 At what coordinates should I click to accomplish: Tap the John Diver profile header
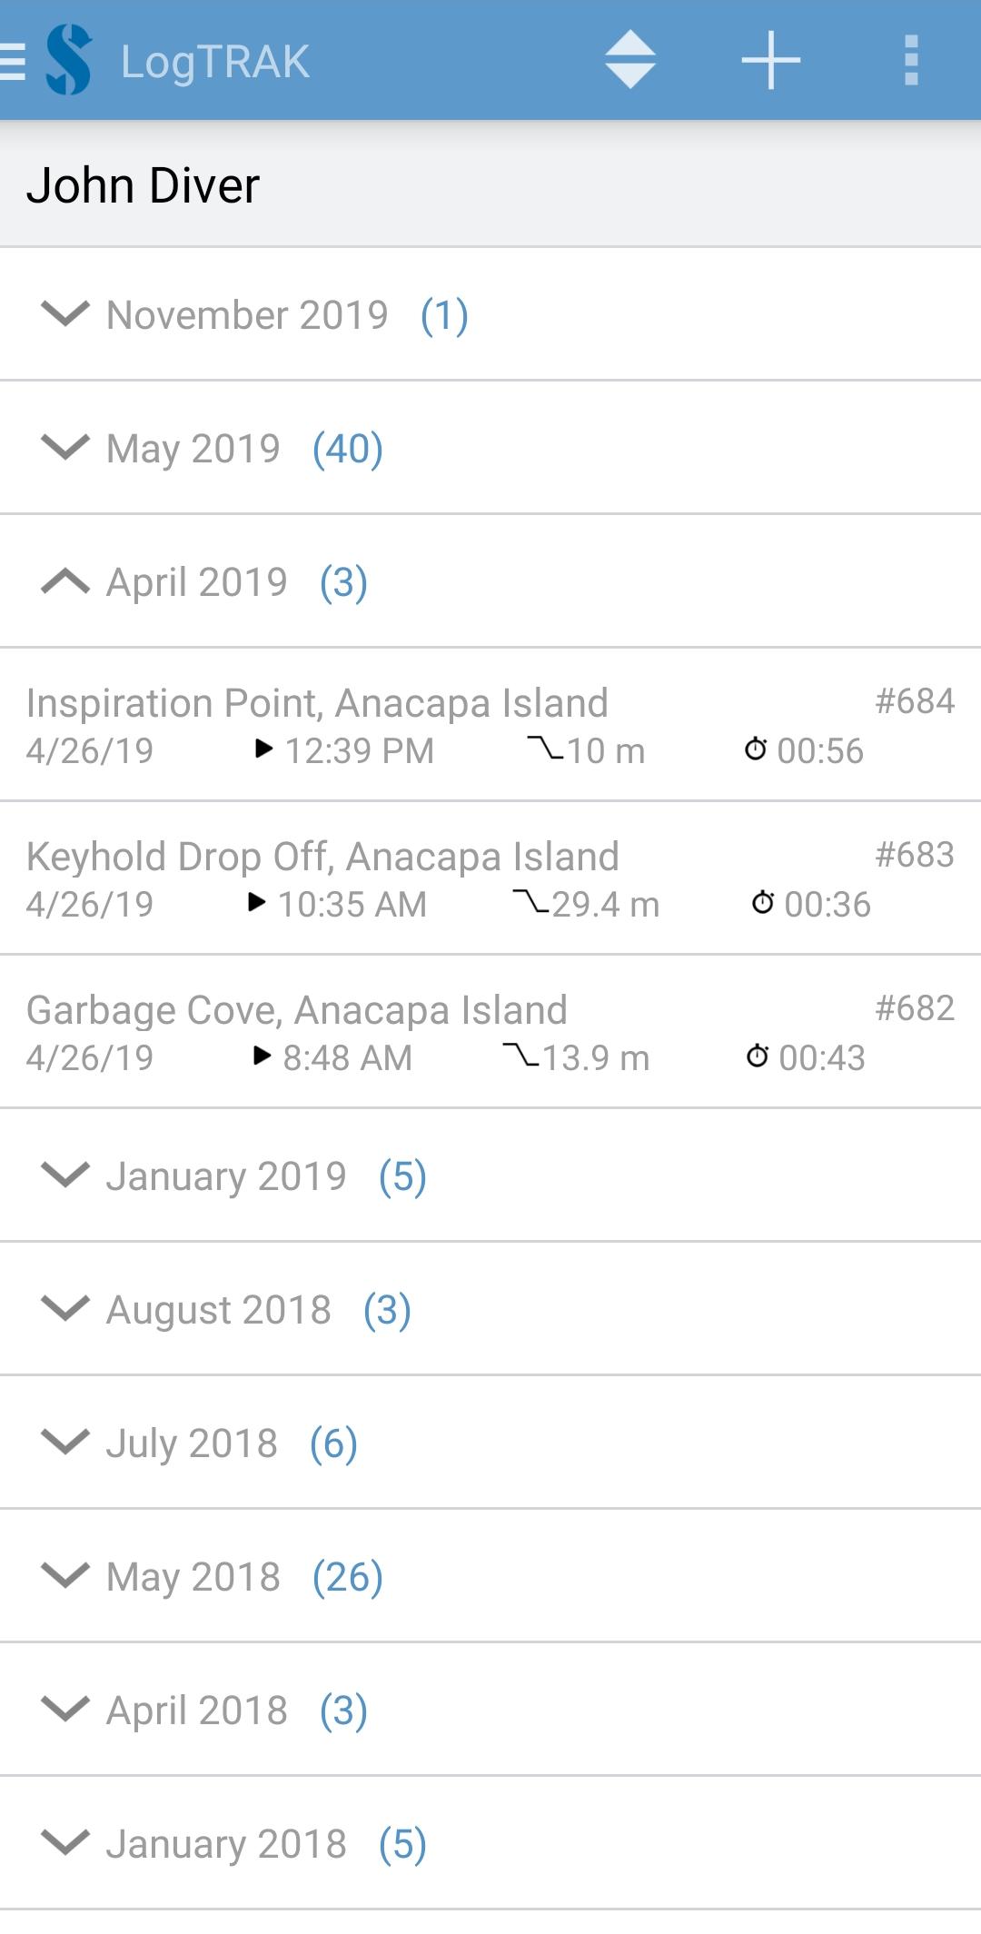[144, 185]
